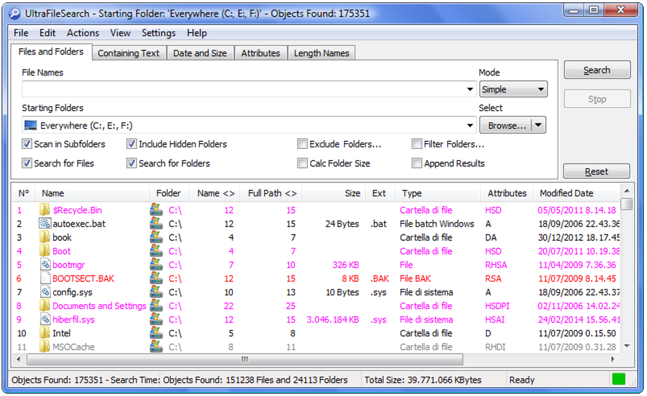This screenshot has height=396, width=647.
Task: Click drive icon in Intel row
Action: click(x=156, y=333)
